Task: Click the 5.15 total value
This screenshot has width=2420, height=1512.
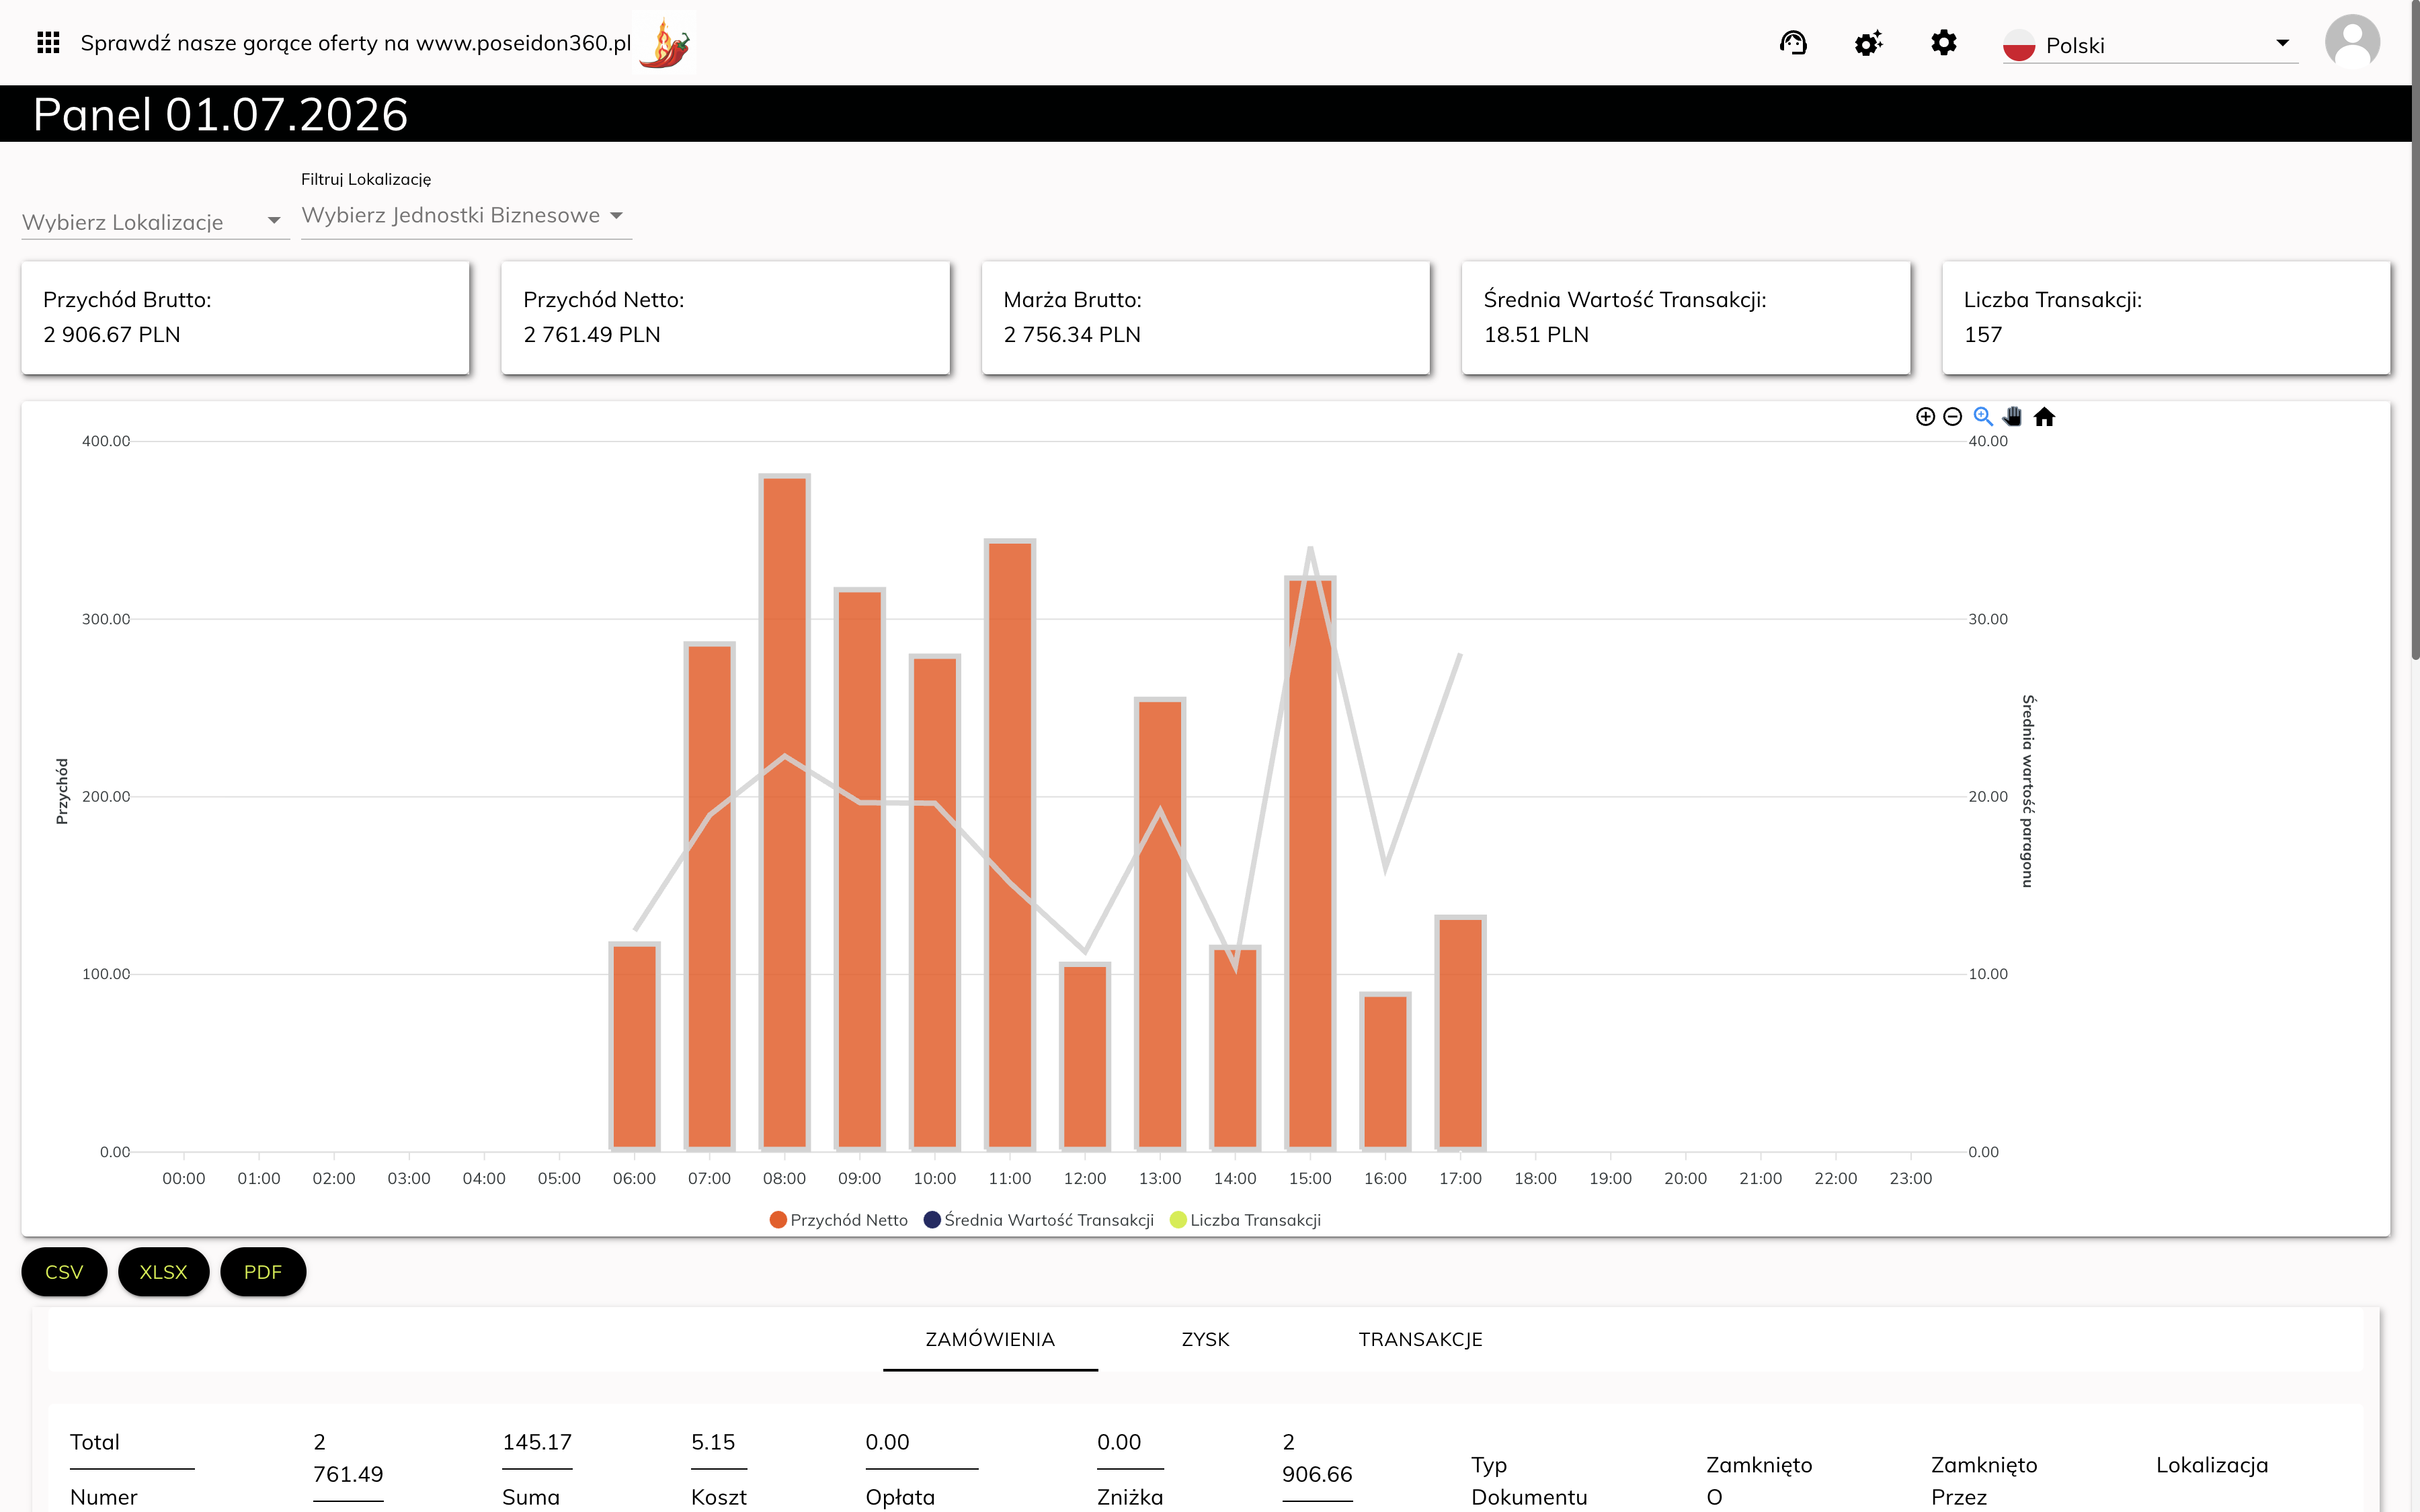Action: (713, 1442)
